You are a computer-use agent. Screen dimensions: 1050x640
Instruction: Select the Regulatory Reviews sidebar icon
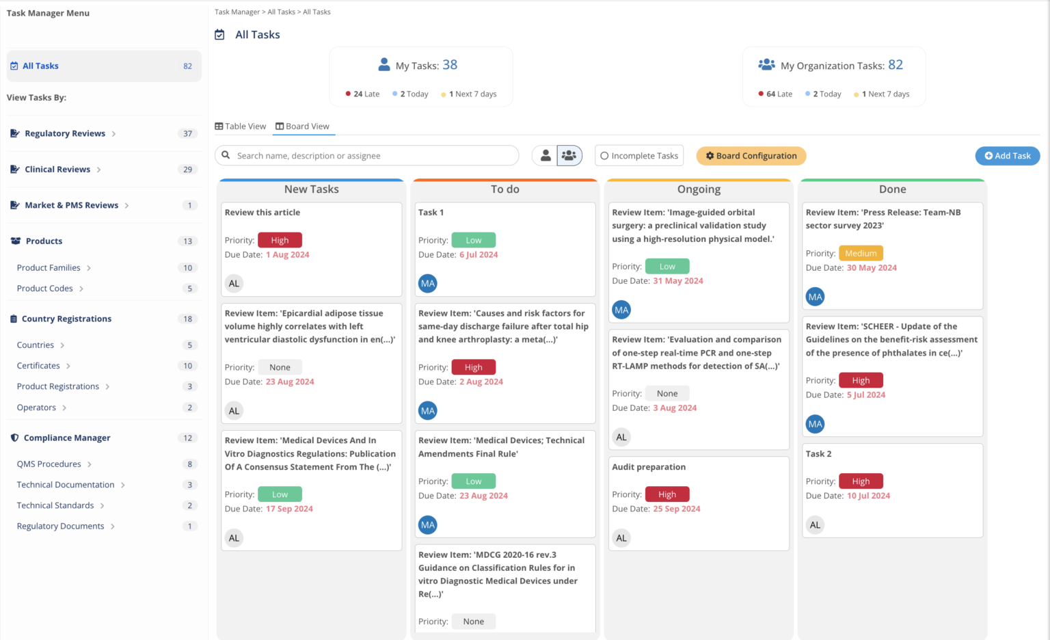(x=15, y=133)
